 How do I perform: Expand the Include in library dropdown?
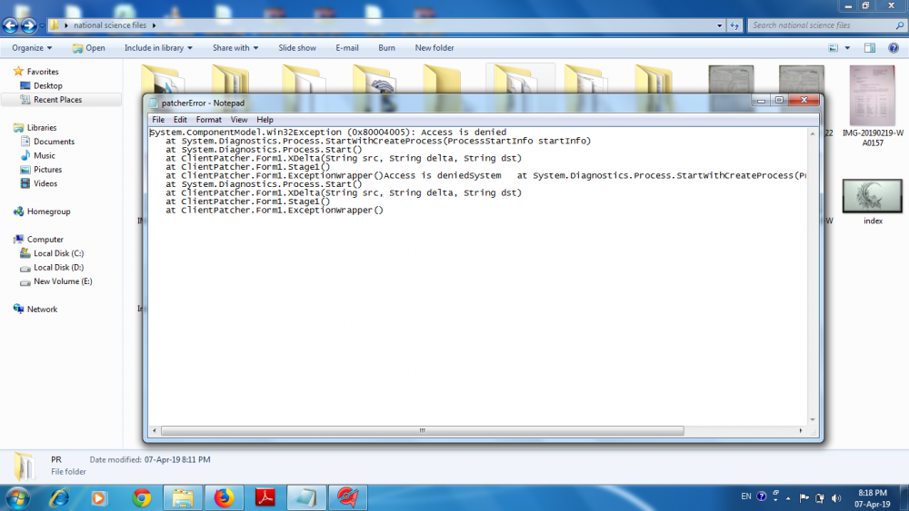tap(158, 48)
